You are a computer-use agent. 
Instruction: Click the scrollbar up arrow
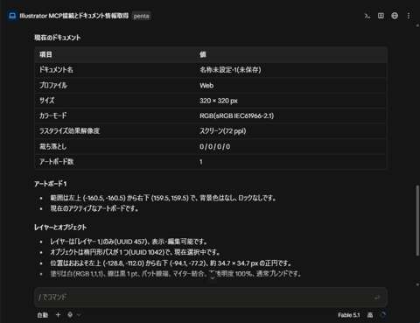click(x=417, y=25)
